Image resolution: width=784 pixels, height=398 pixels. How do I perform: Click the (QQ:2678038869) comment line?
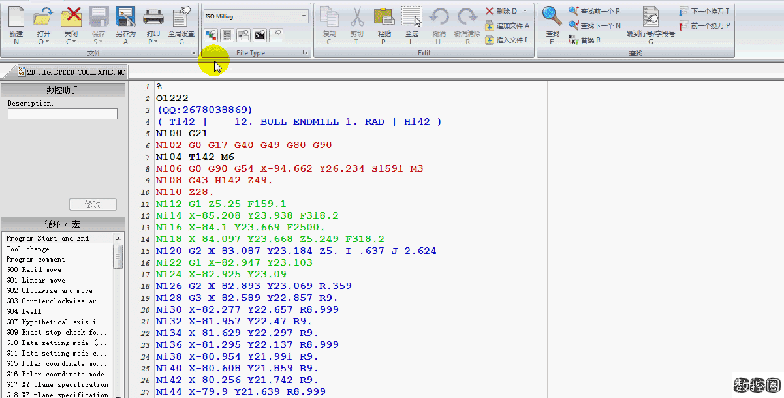[x=204, y=110]
